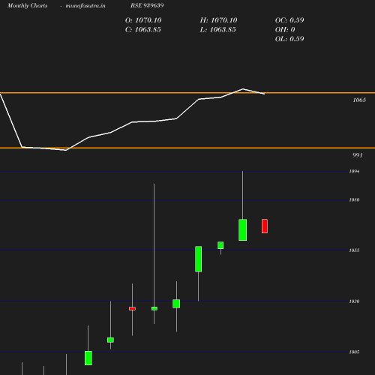Click the open value "O: 1070.10"
This screenshot has width=375, height=375.
tap(143, 20)
